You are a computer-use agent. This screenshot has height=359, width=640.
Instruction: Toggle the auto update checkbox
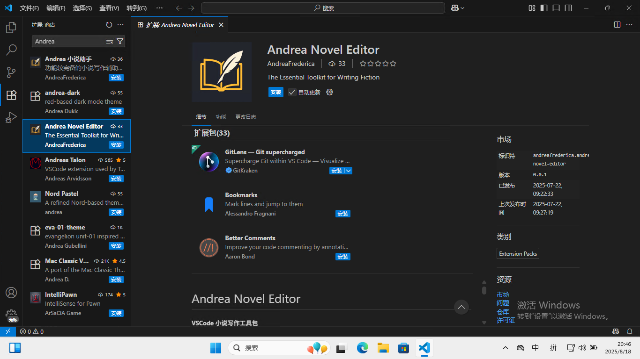[x=292, y=92]
